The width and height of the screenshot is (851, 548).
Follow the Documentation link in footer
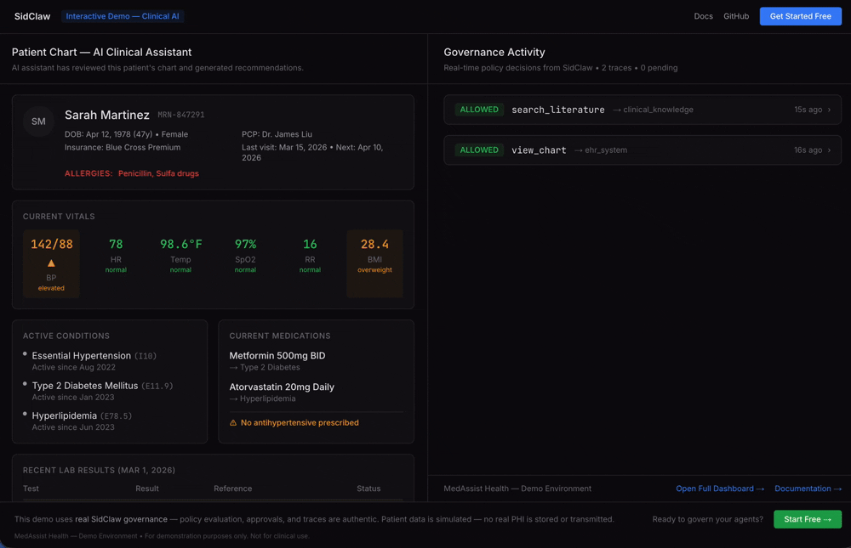click(808, 489)
